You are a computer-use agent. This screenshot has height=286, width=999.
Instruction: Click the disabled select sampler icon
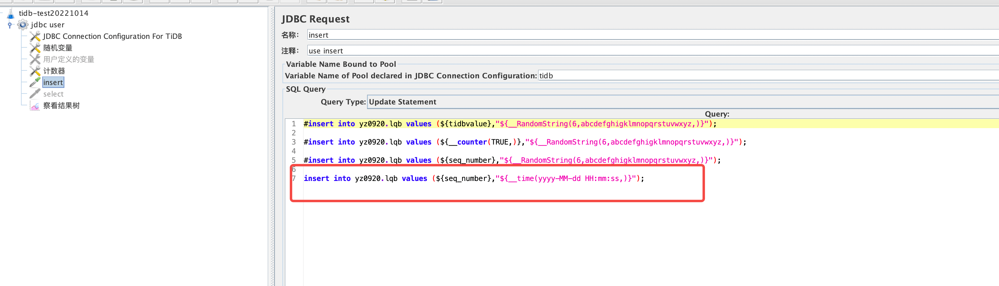click(35, 94)
